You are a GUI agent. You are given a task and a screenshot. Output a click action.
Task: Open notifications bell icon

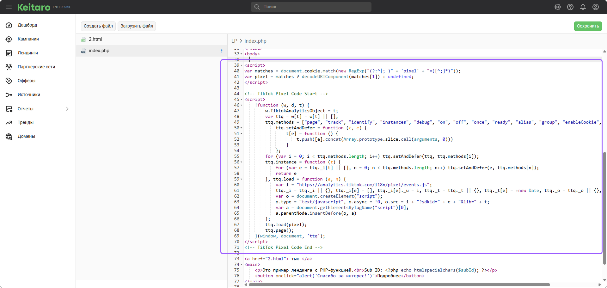(x=583, y=7)
